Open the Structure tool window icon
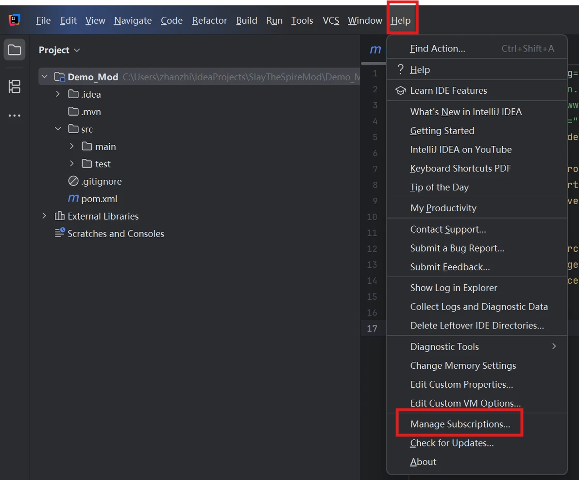 tap(15, 87)
